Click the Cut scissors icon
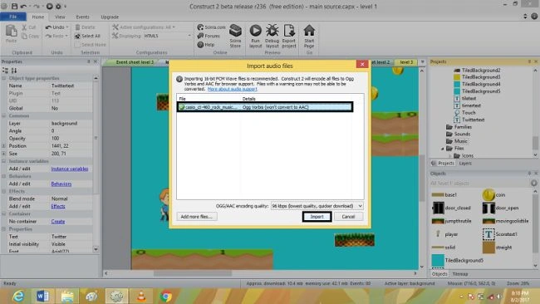Viewport: 540px width, 304px height. click(x=24, y=27)
